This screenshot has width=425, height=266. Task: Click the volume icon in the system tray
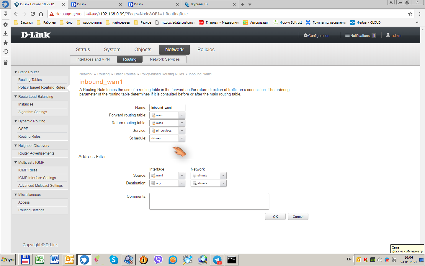380,260
